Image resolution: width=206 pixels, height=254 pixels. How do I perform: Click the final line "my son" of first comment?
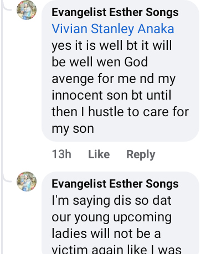[73, 129]
